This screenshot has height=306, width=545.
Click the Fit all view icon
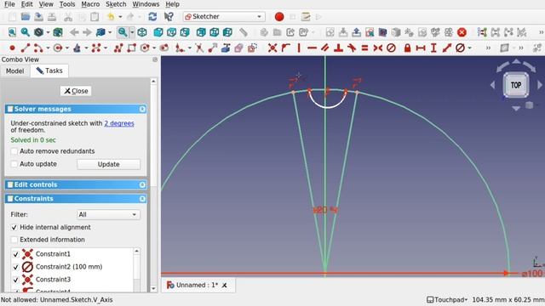(12, 32)
